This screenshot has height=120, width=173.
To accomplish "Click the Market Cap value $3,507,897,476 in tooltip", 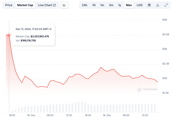I will pyautogui.click(x=40, y=36).
